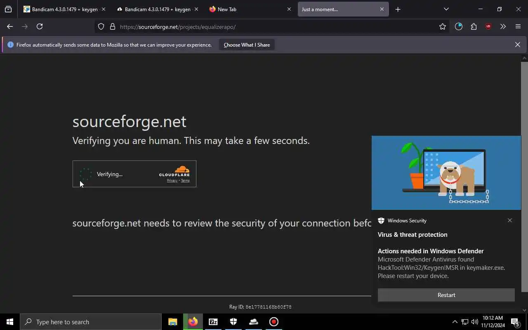Switch to second Bandicam keygen tab with cloud icon
528x330 pixels.
158,9
